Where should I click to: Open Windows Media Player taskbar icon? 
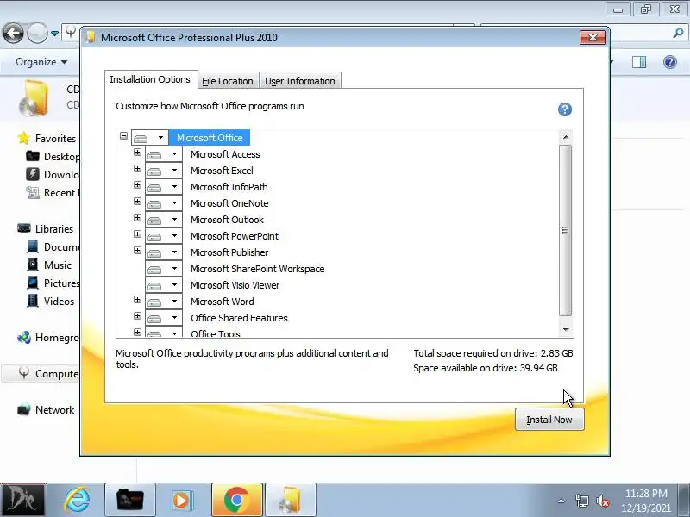point(182,500)
